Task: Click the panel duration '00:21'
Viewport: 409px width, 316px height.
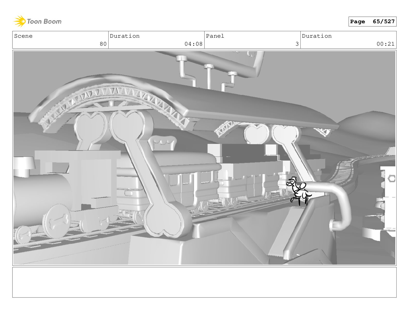Action: point(385,44)
